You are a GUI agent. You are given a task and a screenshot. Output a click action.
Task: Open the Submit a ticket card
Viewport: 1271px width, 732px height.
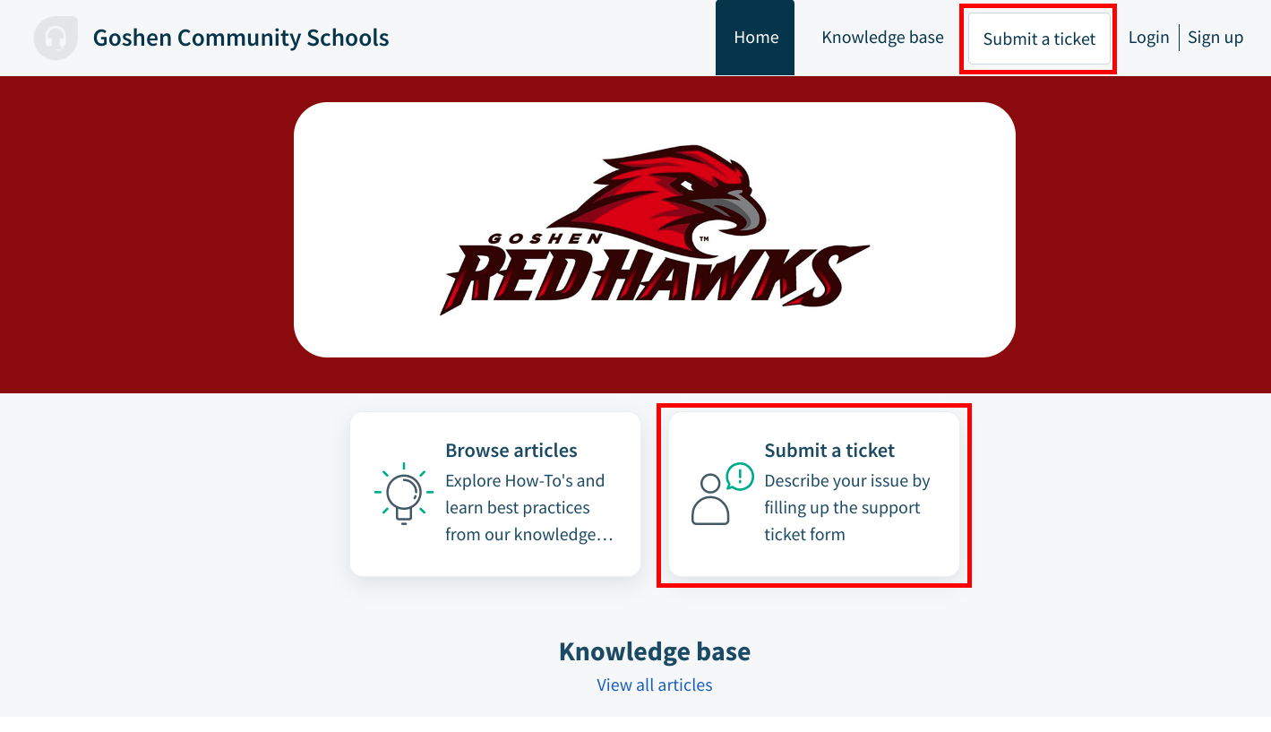click(x=814, y=494)
